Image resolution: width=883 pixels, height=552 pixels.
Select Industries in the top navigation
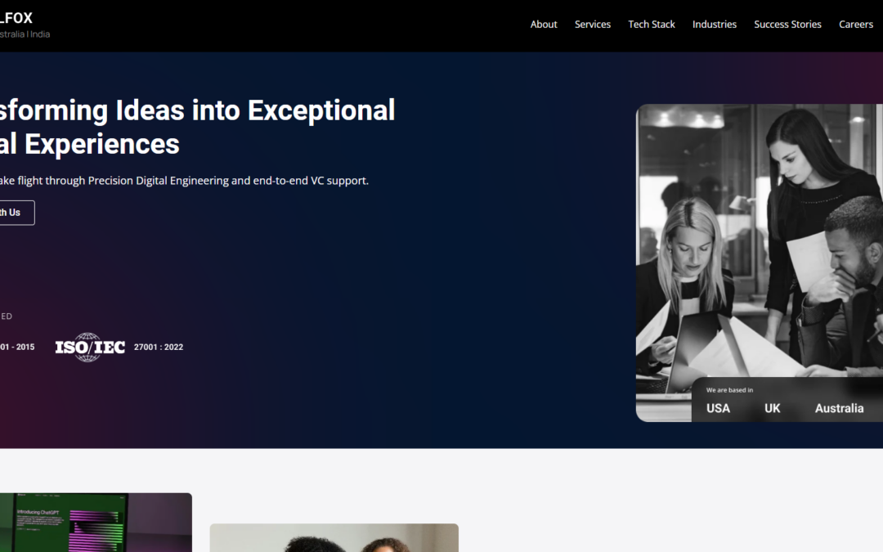(715, 25)
